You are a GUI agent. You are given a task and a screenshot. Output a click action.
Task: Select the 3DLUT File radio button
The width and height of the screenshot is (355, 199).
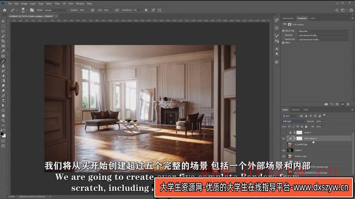pos(283,31)
